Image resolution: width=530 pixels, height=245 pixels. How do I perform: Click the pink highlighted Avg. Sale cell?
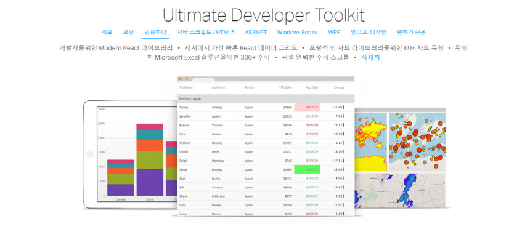point(308,108)
